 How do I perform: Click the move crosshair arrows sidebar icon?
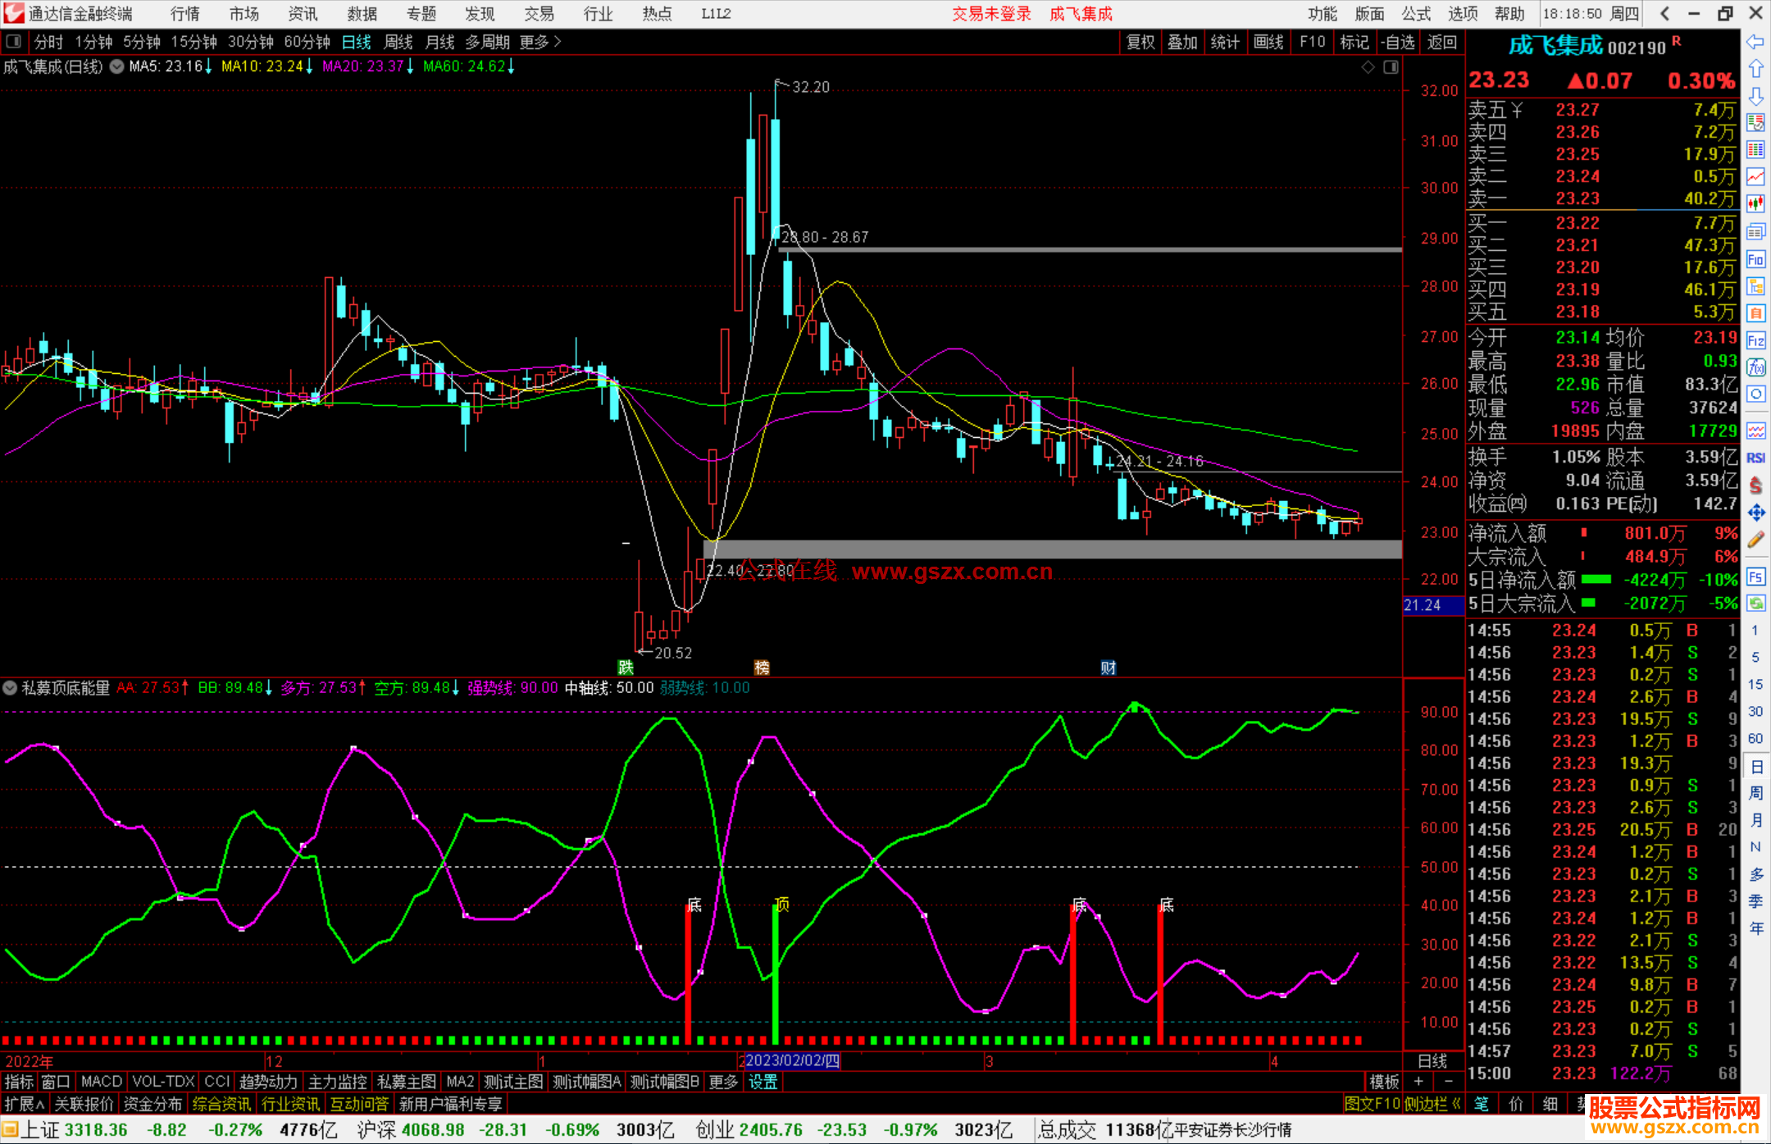1755,513
